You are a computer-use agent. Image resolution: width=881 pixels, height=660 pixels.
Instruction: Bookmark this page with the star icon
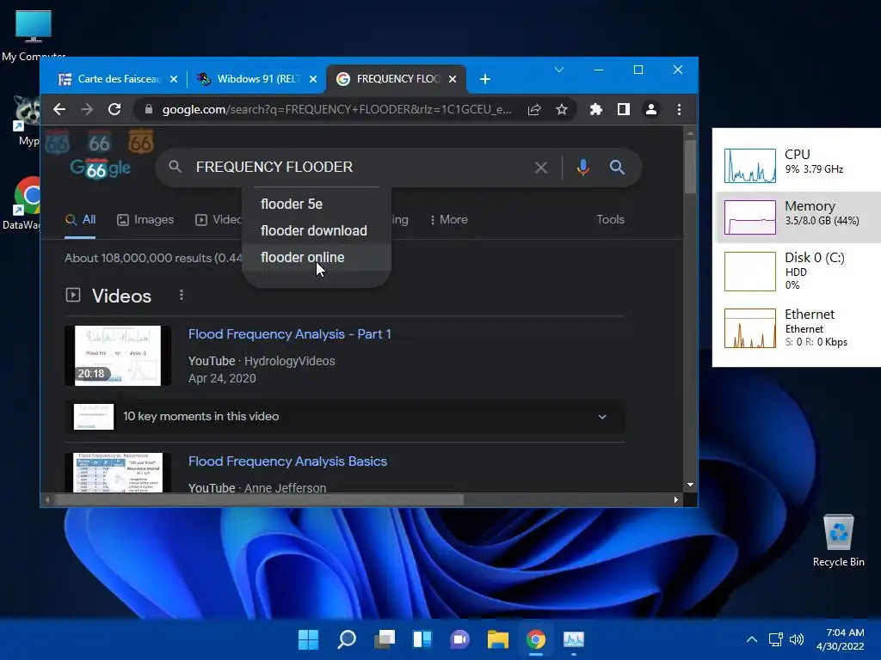click(x=562, y=109)
